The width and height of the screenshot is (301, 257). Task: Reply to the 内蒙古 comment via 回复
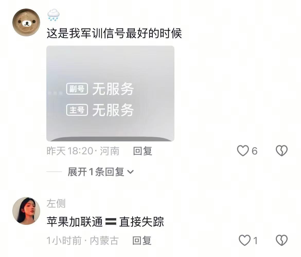click(142, 241)
